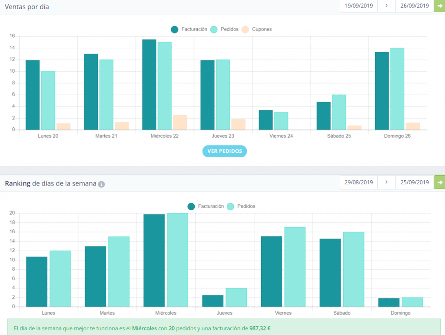Click the VER PEDIDOS button
The image size is (445, 335).
click(225, 151)
